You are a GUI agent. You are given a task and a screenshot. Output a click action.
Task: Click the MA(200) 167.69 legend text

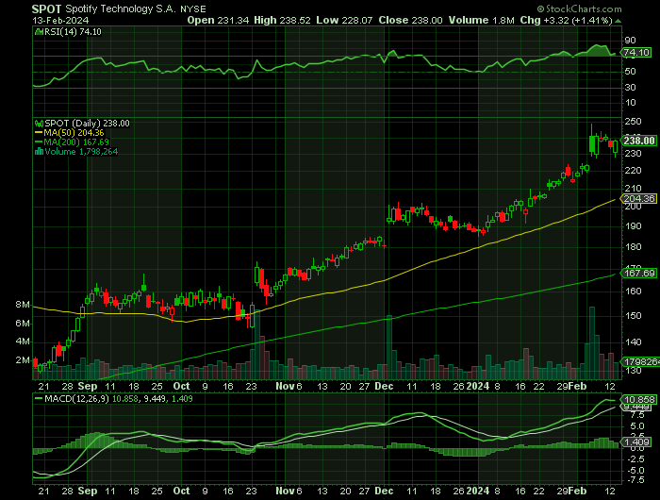pos(76,142)
